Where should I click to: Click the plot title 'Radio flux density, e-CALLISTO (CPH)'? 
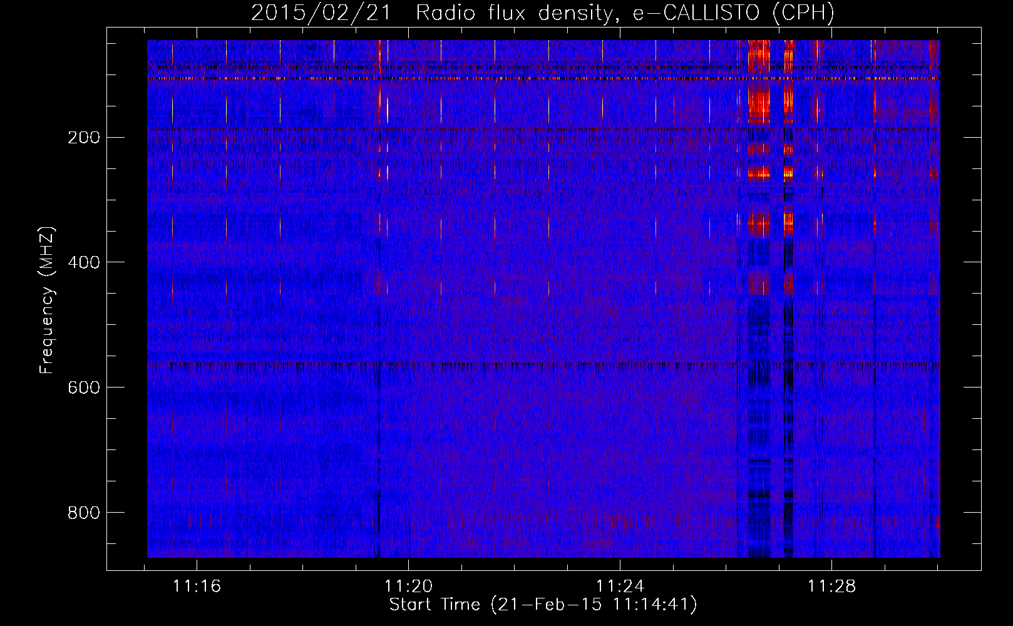coord(625,13)
